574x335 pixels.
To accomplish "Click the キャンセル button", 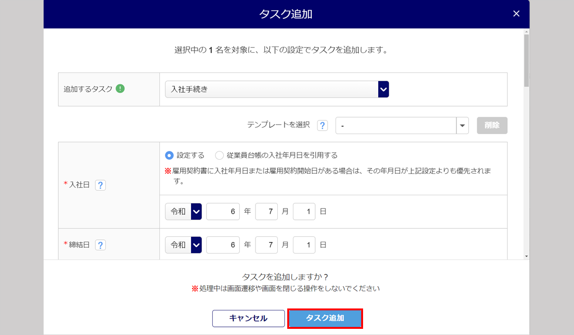I will 248,318.
